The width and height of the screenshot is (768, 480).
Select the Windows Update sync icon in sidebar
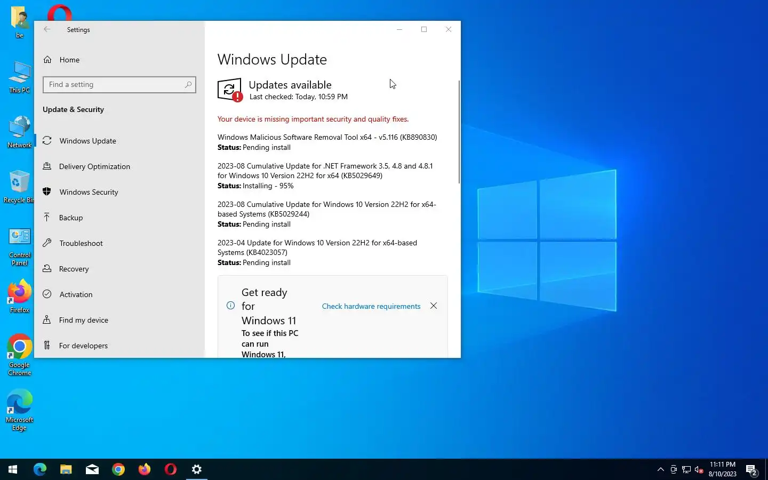[x=47, y=141]
